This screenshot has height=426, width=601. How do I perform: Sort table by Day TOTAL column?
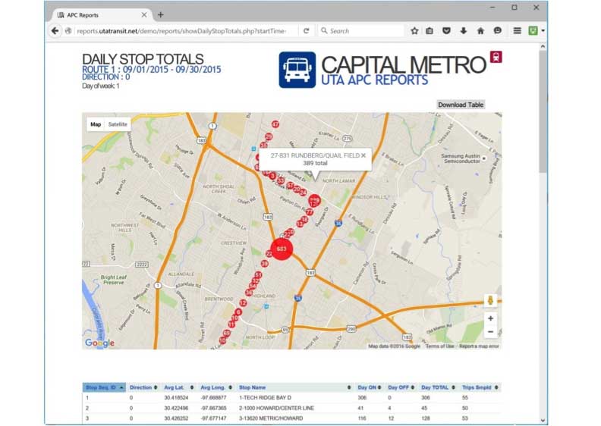pos(438,387)
